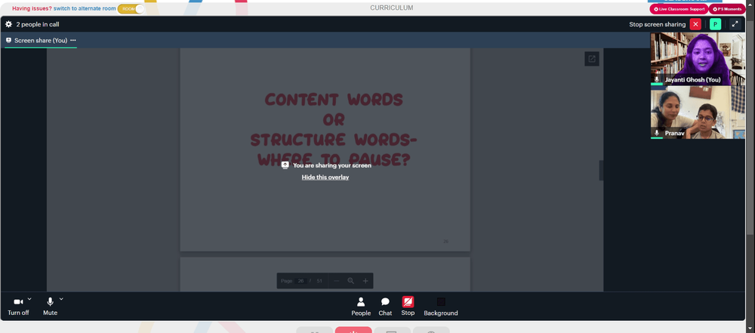Toggle the alternate room switch
755x333 pixels.
coord(131,8)
